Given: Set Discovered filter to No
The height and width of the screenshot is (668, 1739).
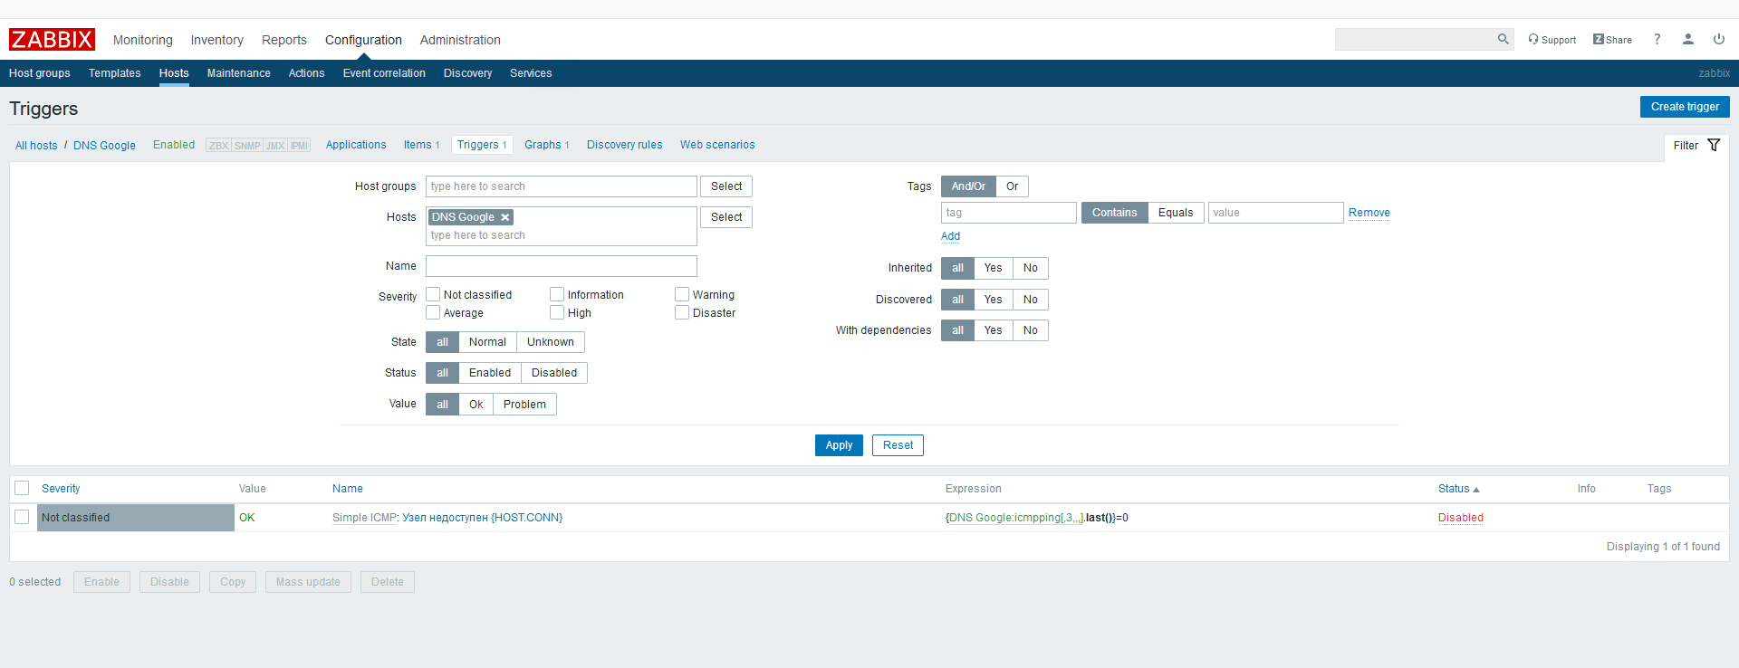Looking at the screenshot, I should [x=1031, y=300].
